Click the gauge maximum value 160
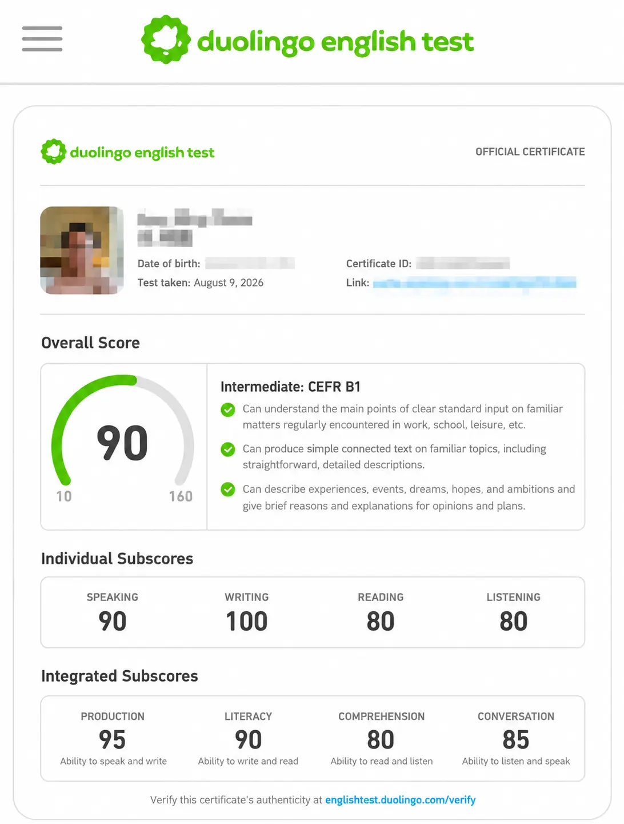Viewport: 624px width, 824px height. [181, 496]
